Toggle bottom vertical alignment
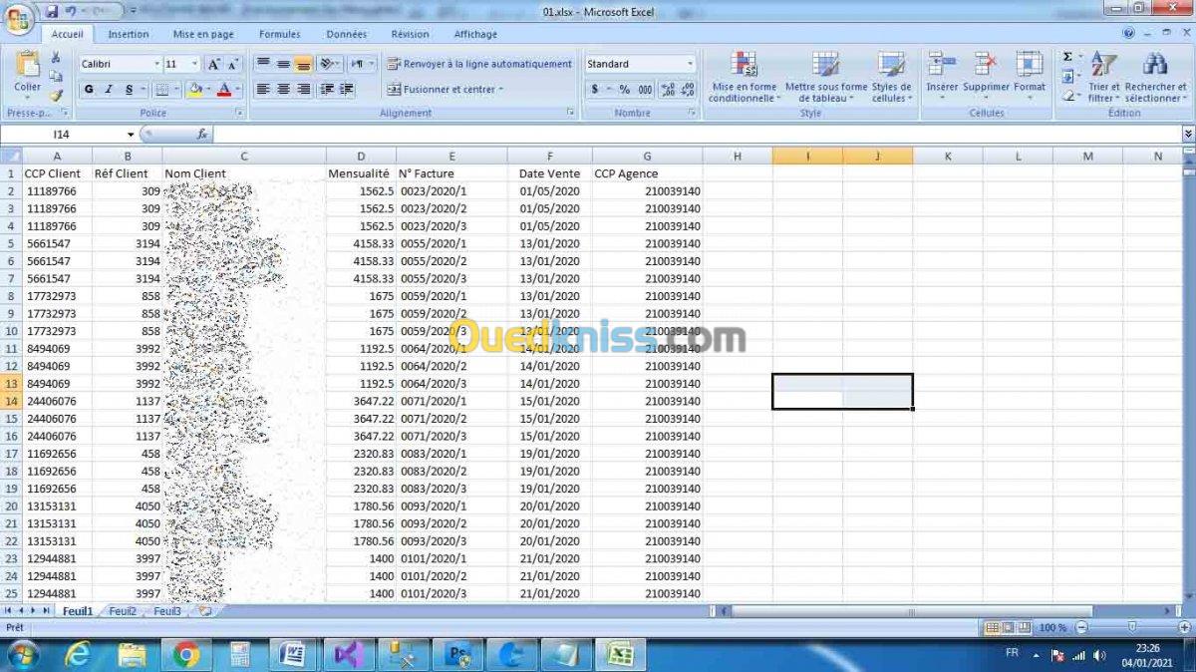This screenshot has height=672, width=1196. click(x=303, y=64)
